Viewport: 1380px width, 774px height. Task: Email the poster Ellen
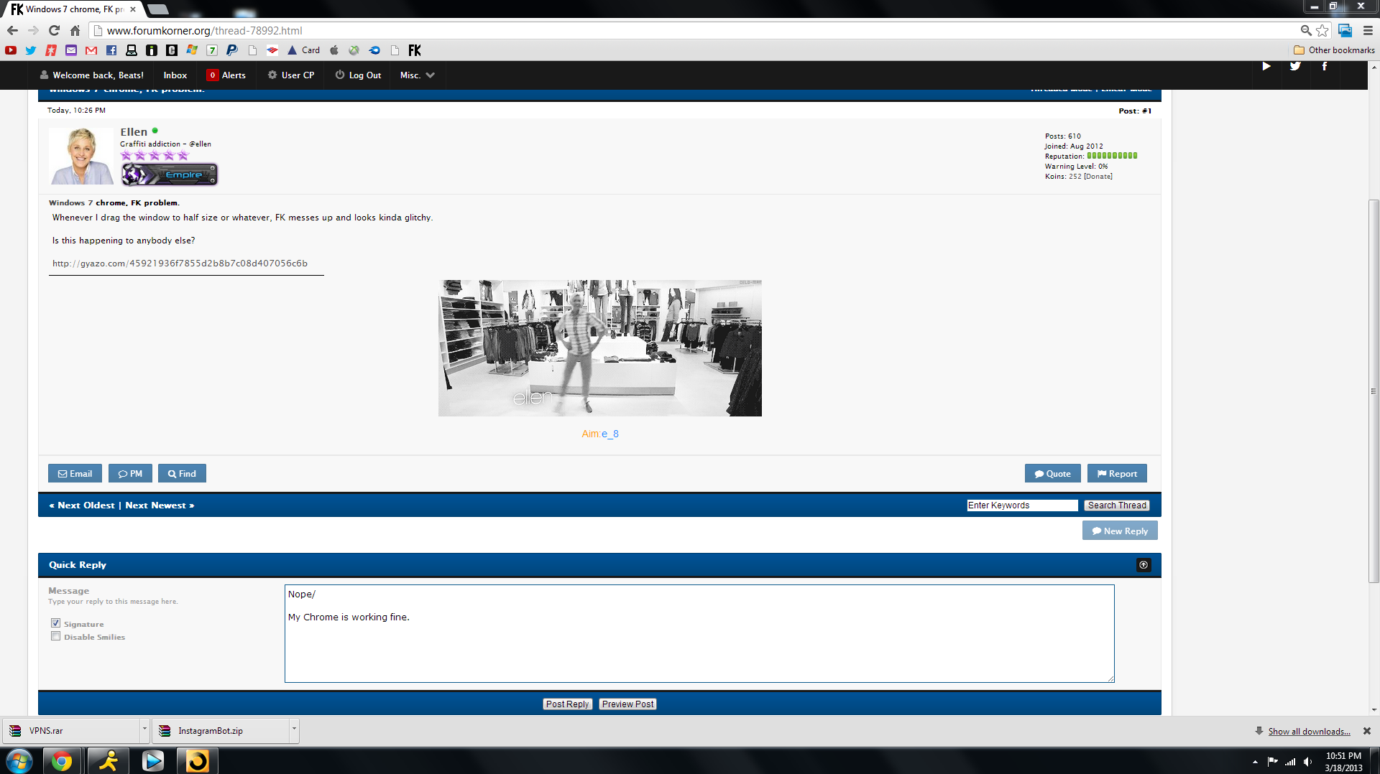click(x=75, y=474)
